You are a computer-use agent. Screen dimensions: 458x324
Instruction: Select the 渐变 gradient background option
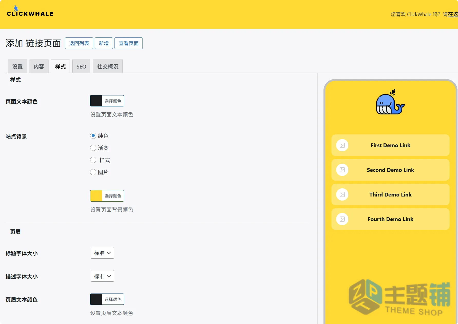93,148
